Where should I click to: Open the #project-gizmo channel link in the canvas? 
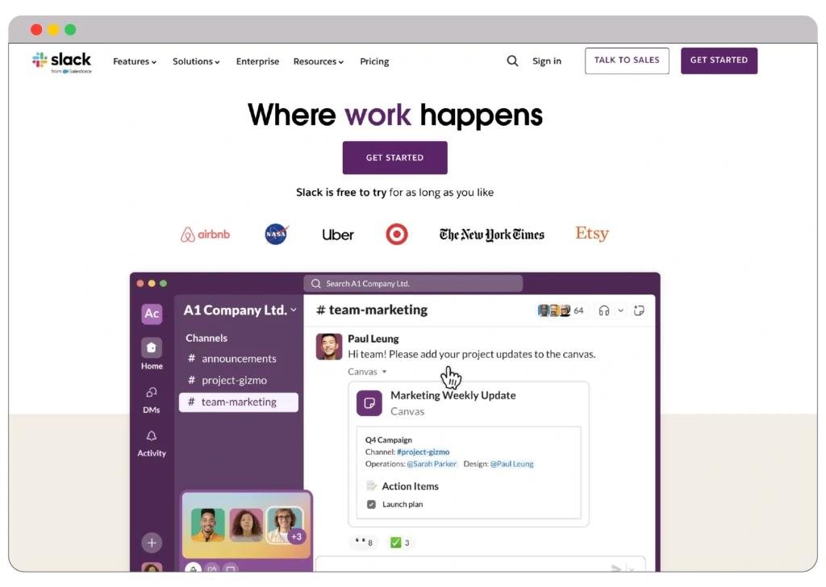click(x=423, y=452)
